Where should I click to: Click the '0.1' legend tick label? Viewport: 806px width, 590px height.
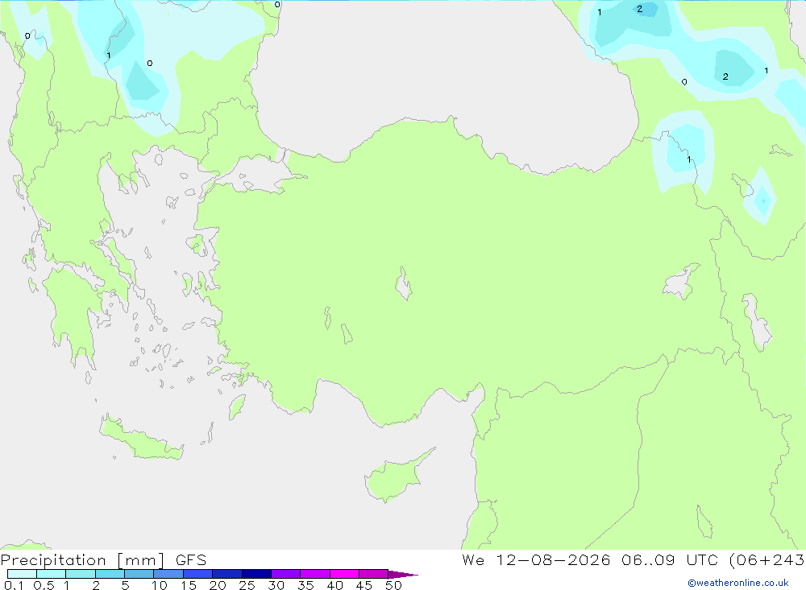point(14,585)
